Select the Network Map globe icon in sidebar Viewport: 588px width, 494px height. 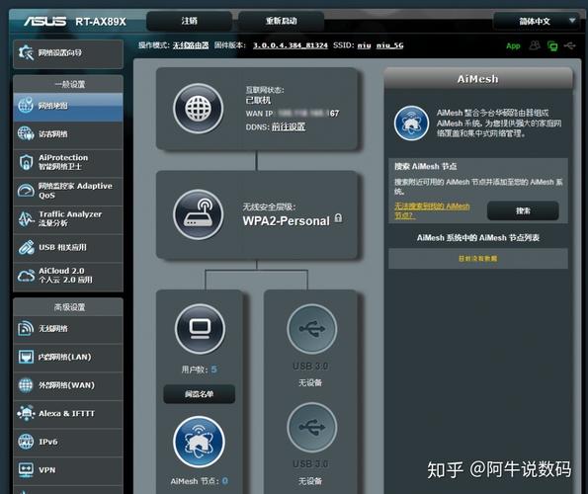(26, 106)
